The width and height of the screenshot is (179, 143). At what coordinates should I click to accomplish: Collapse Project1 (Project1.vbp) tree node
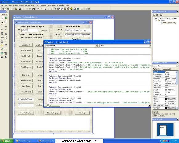(153, 18)
